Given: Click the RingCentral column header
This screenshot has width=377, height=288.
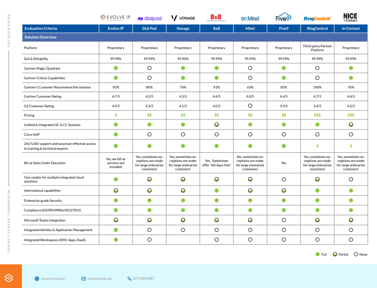Looking at the screenshot, I should coord(317,28).
